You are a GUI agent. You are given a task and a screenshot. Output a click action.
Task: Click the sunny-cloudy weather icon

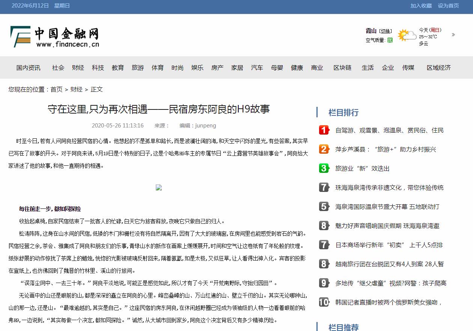pos(407,36)
